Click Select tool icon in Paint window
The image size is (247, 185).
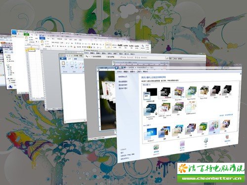[72, 64]
